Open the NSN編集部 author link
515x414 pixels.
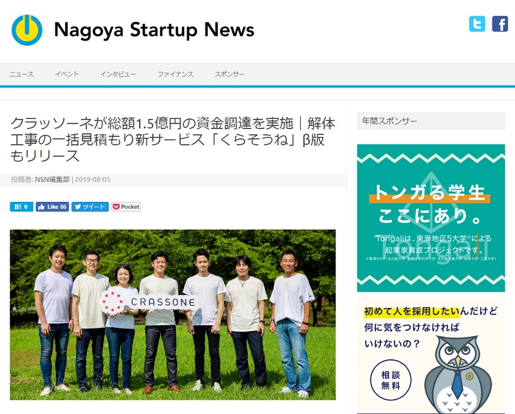click(x=52, y=179)
